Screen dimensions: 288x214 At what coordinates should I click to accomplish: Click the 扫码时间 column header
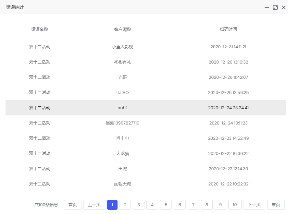228,29
